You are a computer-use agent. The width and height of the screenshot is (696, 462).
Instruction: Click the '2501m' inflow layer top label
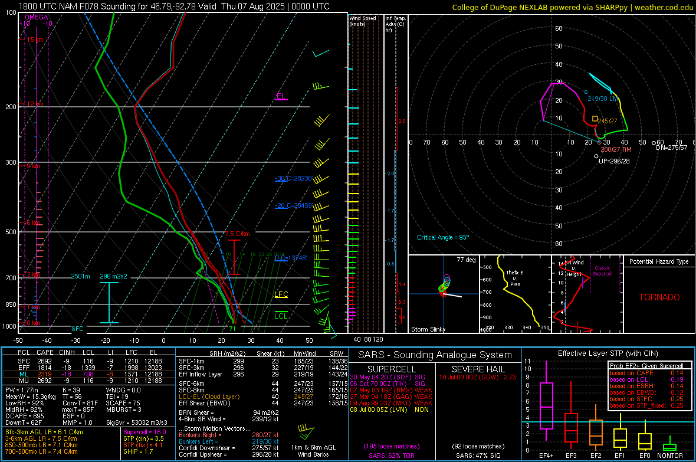pos(80,276)
